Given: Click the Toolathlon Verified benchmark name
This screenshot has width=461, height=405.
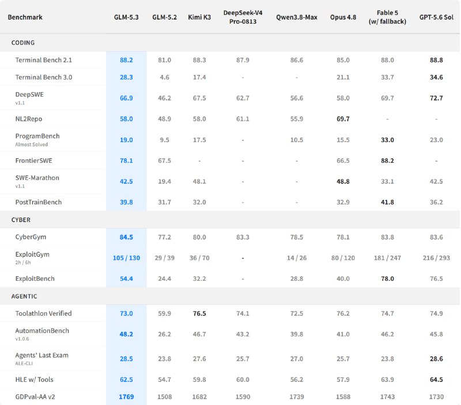Looking at the screenshot, I should 44,314.
